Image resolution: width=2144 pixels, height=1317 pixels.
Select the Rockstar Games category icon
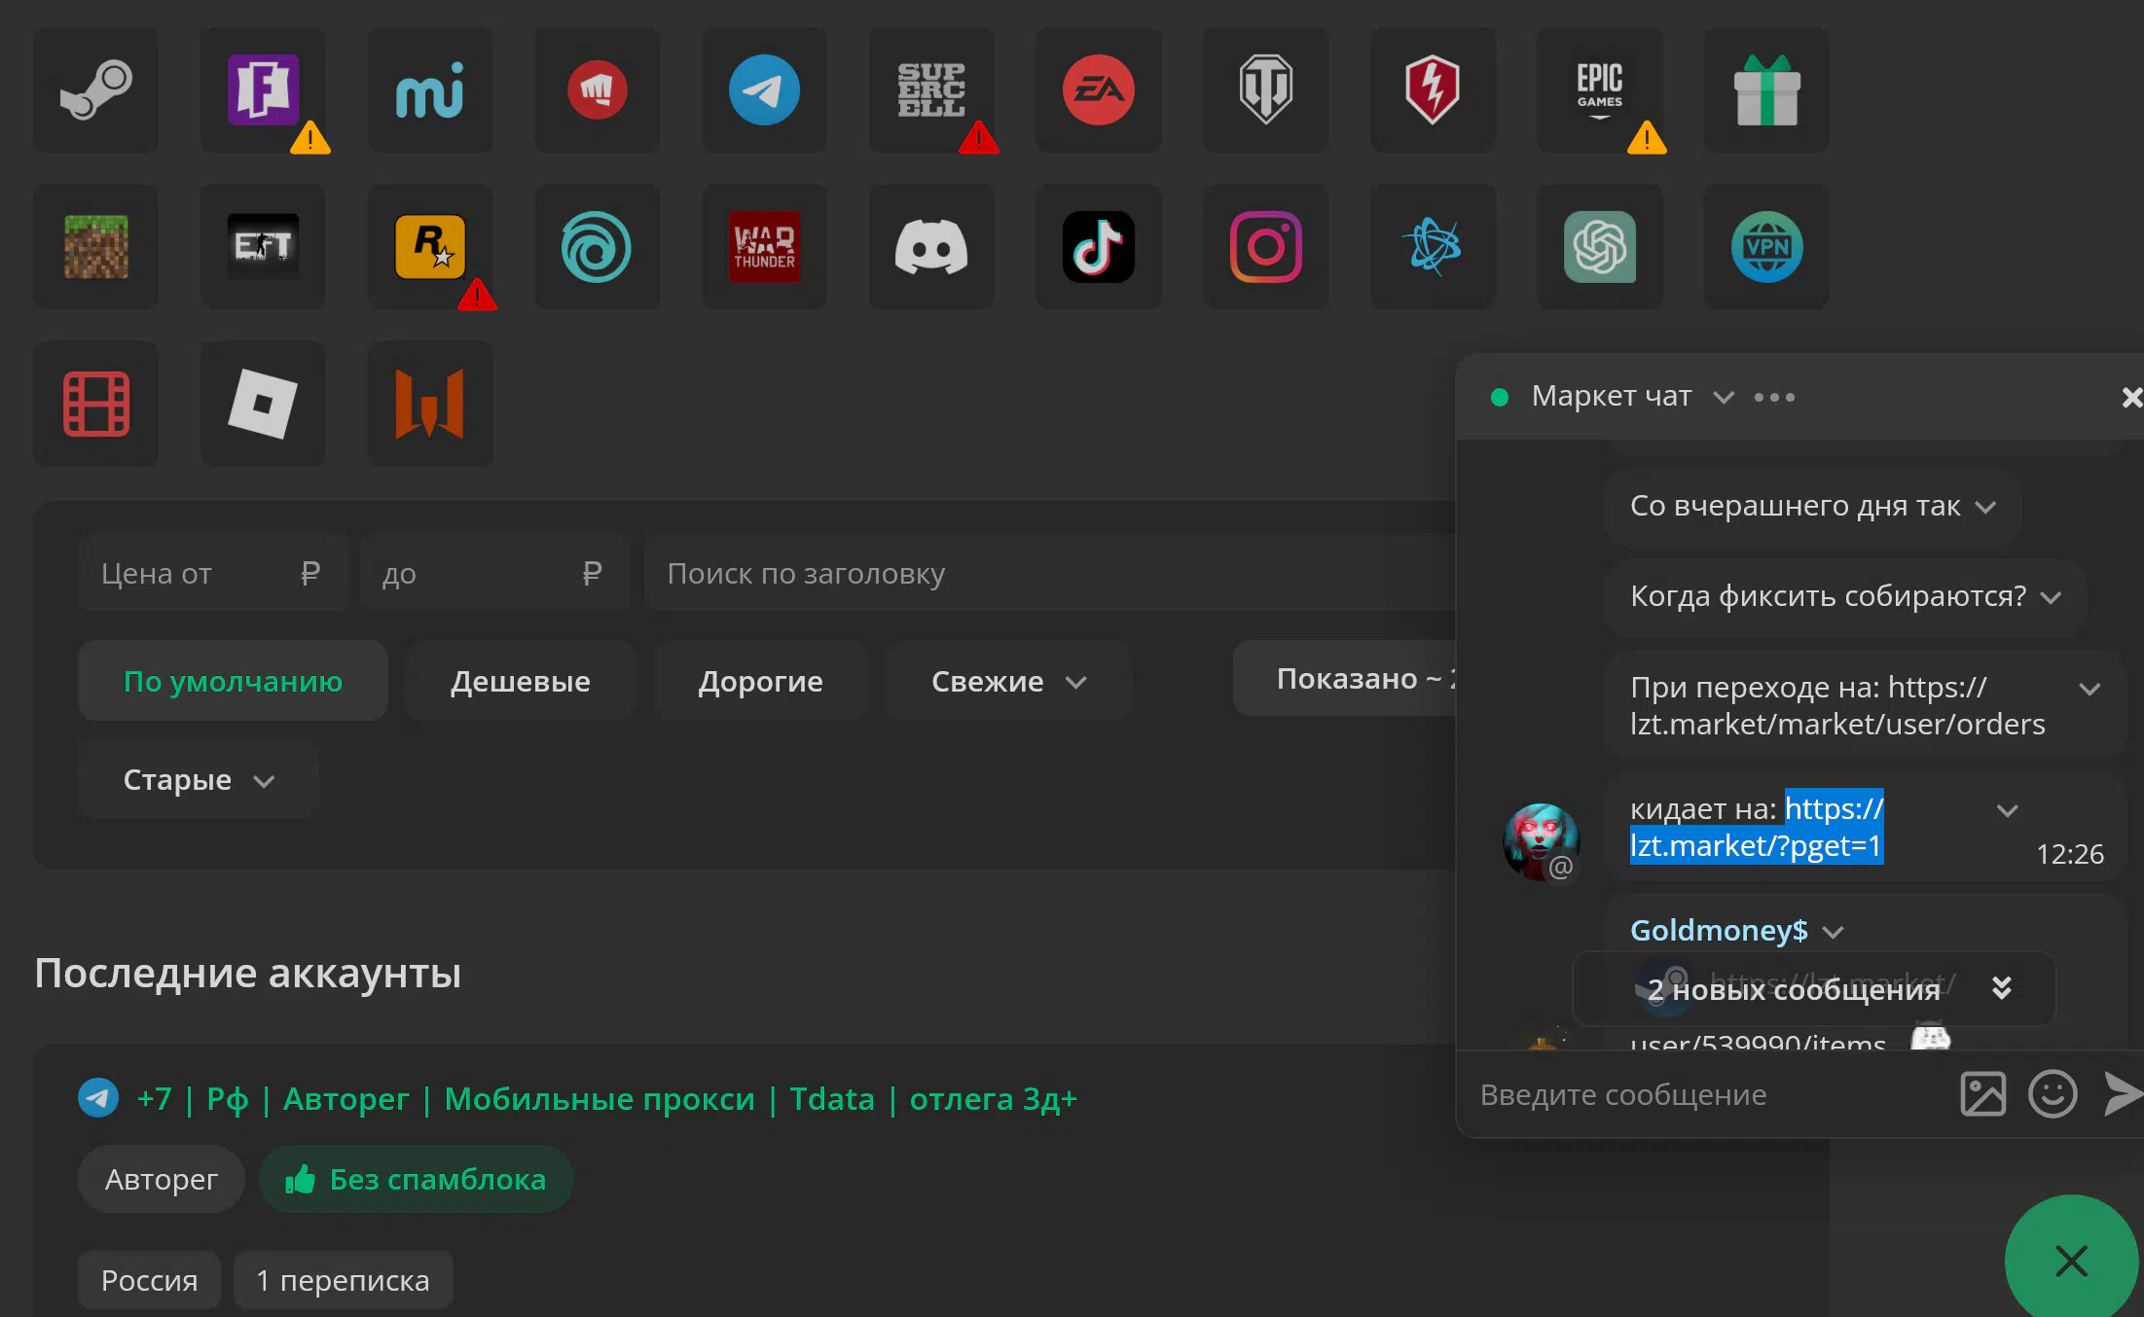click(x=430, y=247)
